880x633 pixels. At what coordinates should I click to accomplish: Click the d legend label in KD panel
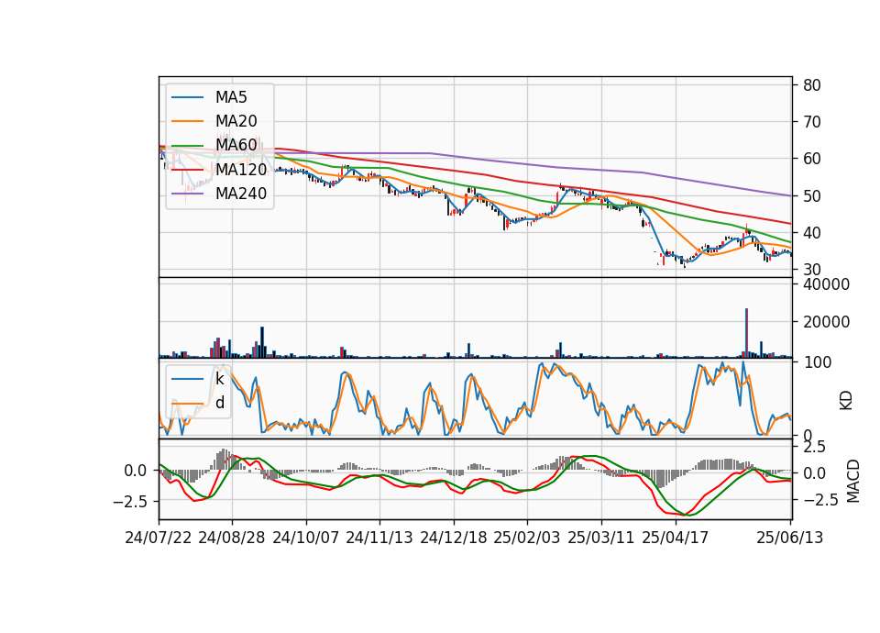(220, 403)
